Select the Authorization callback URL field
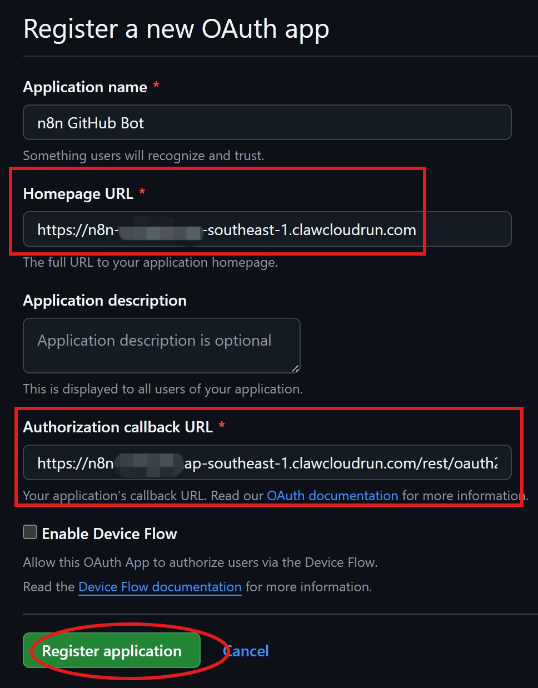This screenshot has width=538, height=688. pos(267,463)
